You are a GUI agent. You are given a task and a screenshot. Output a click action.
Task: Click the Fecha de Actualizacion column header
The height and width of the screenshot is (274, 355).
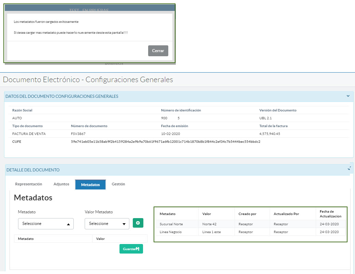coord(330,214)
